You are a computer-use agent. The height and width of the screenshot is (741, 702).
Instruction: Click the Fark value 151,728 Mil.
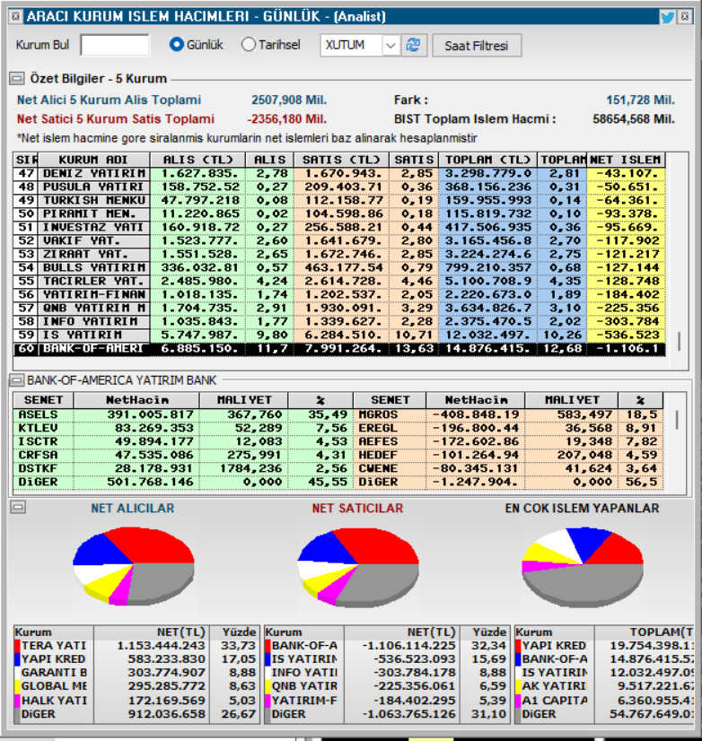(640, 100)
